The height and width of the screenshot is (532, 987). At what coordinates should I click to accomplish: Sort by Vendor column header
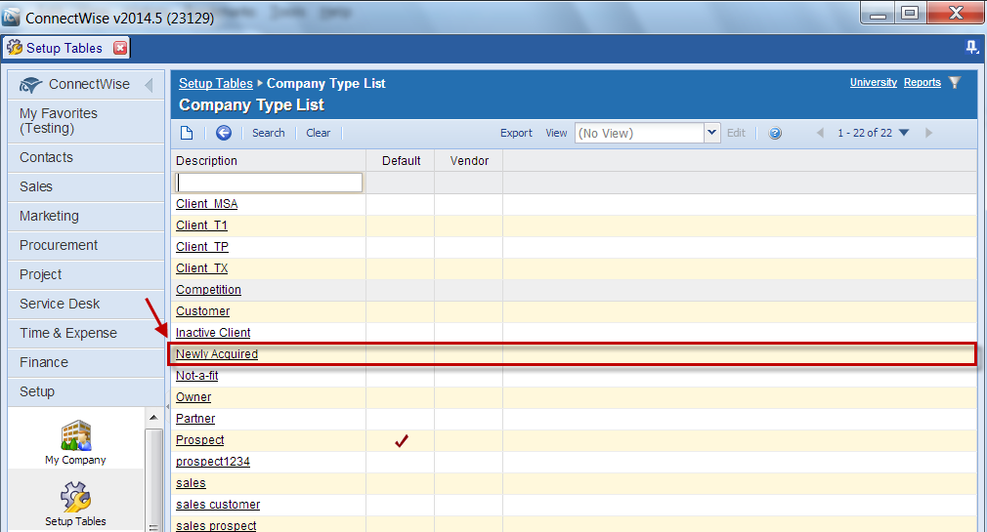click(x=469, y=160)
